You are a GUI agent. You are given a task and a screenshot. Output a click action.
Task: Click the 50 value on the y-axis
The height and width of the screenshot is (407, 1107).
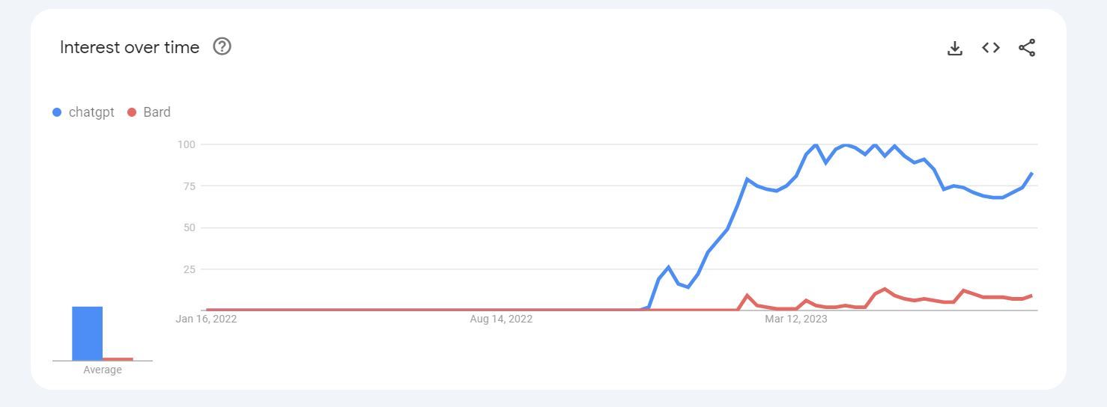click(x=189, y=227)
